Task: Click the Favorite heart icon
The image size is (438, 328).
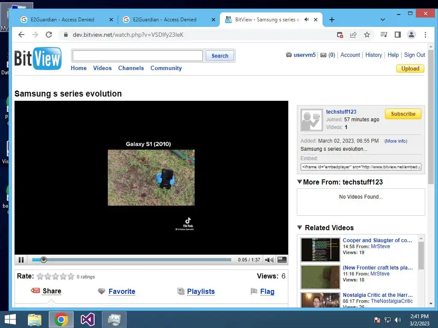Action: 101,291
